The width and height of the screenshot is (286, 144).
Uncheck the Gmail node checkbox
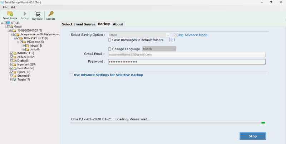[8, 27]
